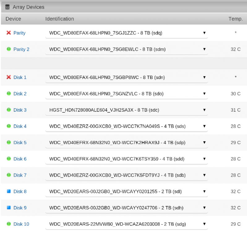Click the red X status icon beside Disk 1
247x232 pixels.
point(9,77)
